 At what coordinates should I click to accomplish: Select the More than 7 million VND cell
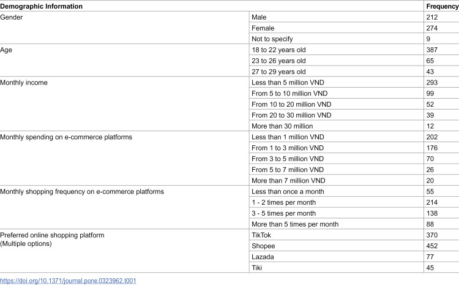point(288,180)
